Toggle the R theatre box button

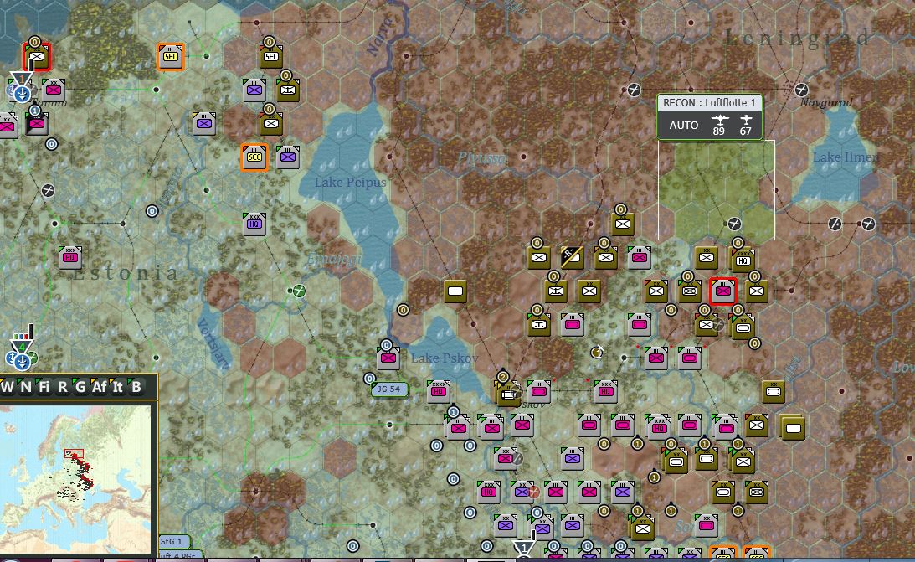coord(63,387)
